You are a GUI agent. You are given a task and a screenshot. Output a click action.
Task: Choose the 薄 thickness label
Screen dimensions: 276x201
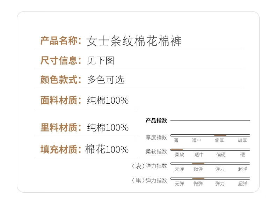click(x=176, y=140)
